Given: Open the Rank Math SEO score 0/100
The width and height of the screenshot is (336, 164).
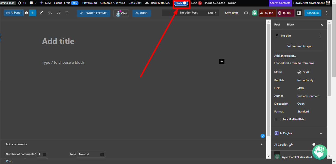Looking at the screenshot, I should (x=267, y=13).
